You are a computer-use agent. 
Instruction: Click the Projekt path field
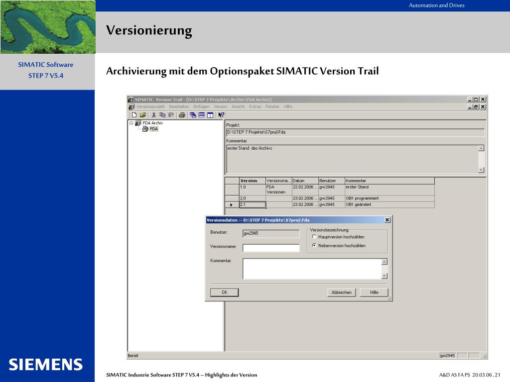pyautogui.click(x=356, y=132)
